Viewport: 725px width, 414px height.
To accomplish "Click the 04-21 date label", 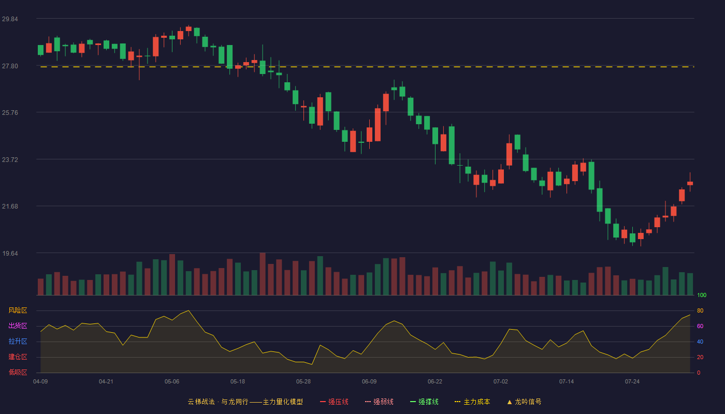I will coord(106,381).
